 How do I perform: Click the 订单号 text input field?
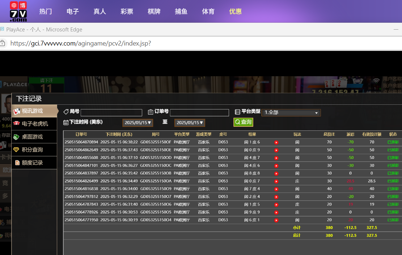[199, 113]
